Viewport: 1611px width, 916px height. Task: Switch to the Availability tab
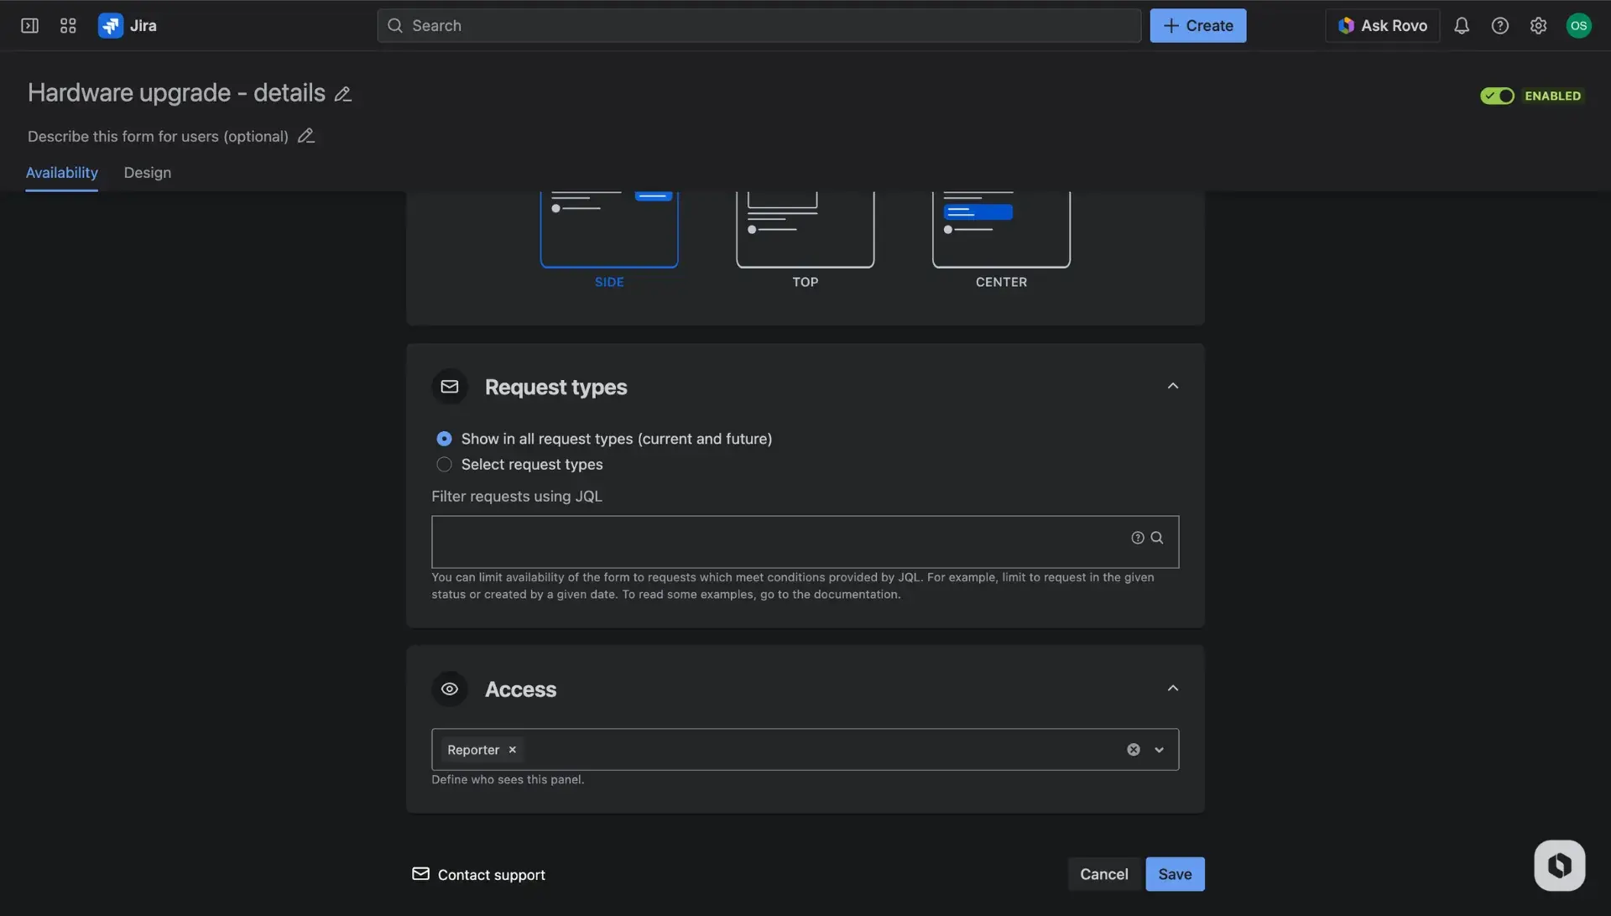(x=61, y=173)
